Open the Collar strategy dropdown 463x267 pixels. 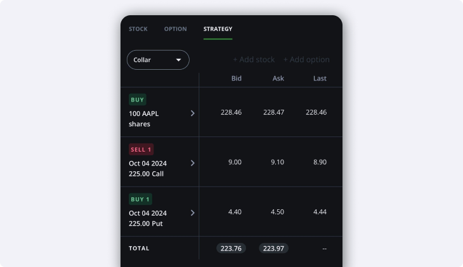coord(158,60)
